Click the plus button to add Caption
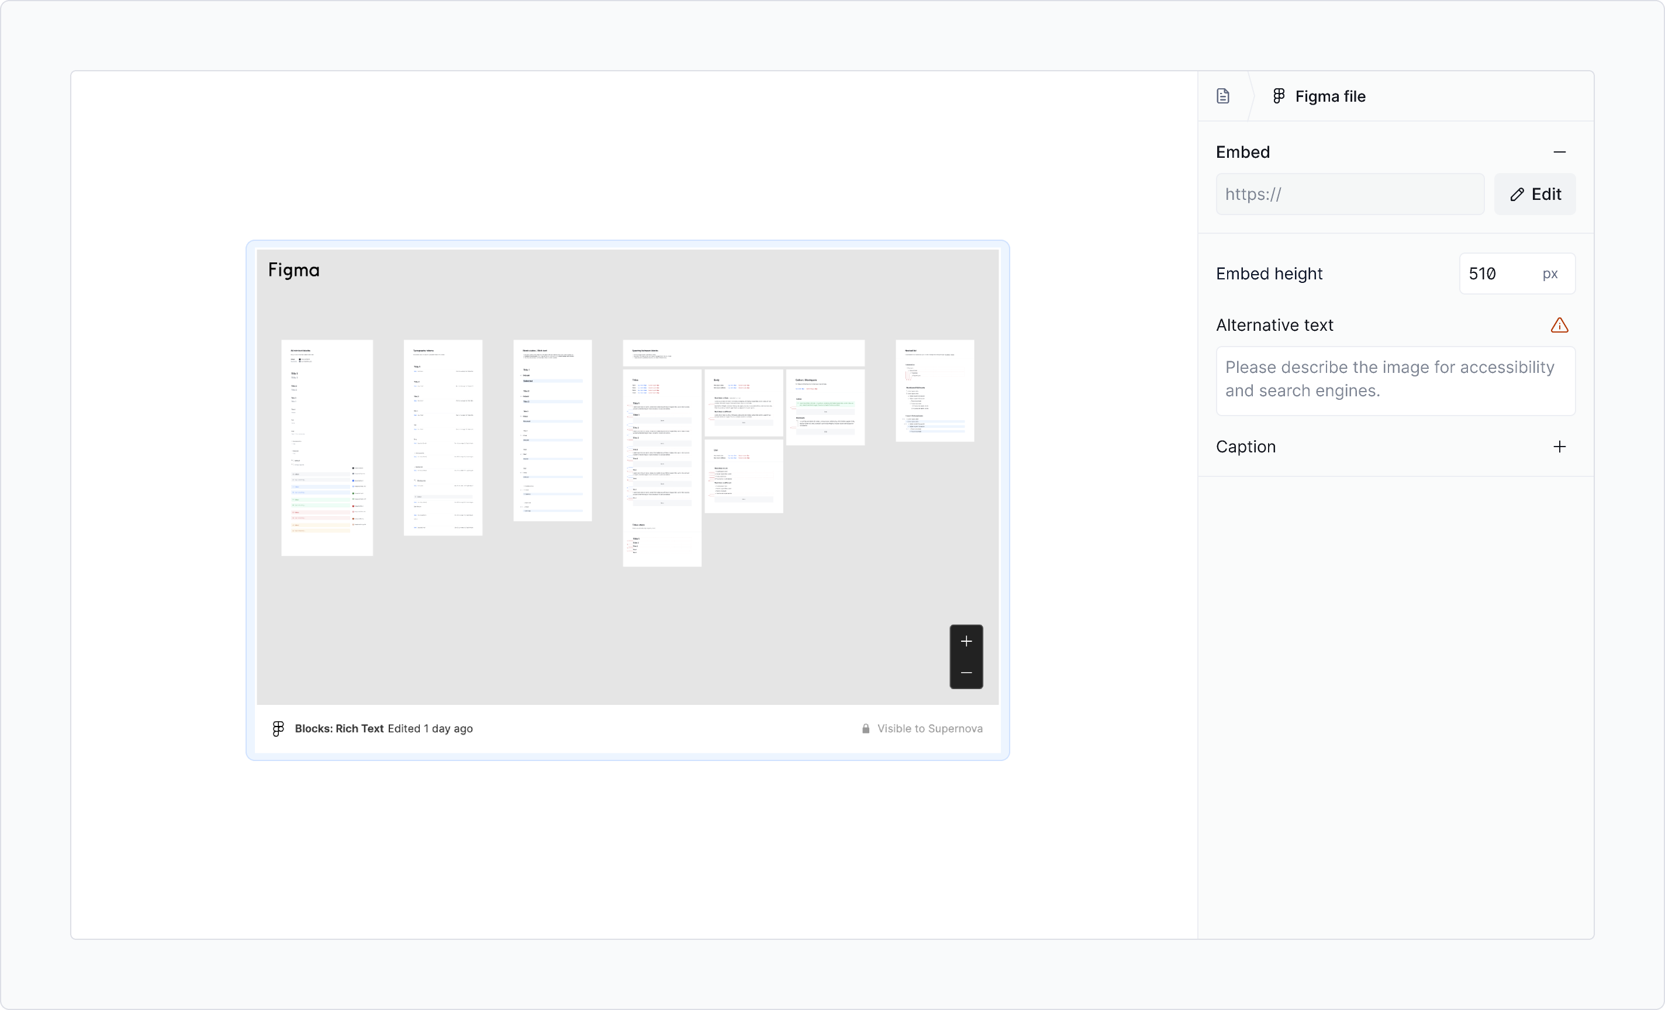This screenshot has width=1665, height=1010. coord(1560,446)
